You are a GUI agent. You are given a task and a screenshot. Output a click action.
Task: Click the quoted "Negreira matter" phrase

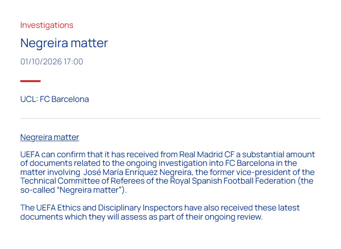coord(89,190)
